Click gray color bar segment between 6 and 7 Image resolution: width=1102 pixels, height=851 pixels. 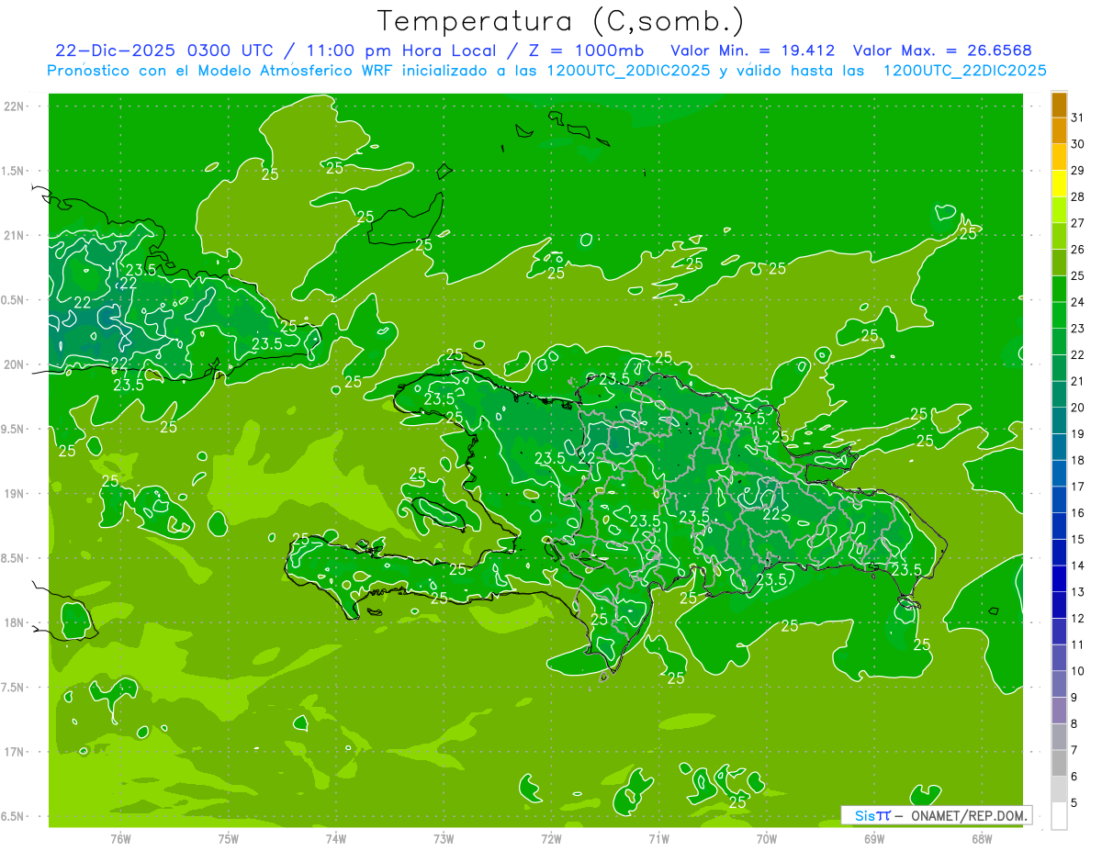[1059, 763]
